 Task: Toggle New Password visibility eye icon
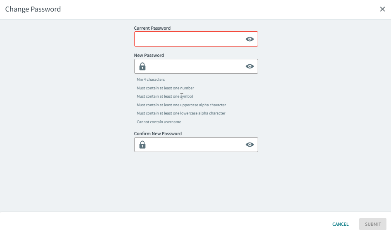click(x=249, y=66)
